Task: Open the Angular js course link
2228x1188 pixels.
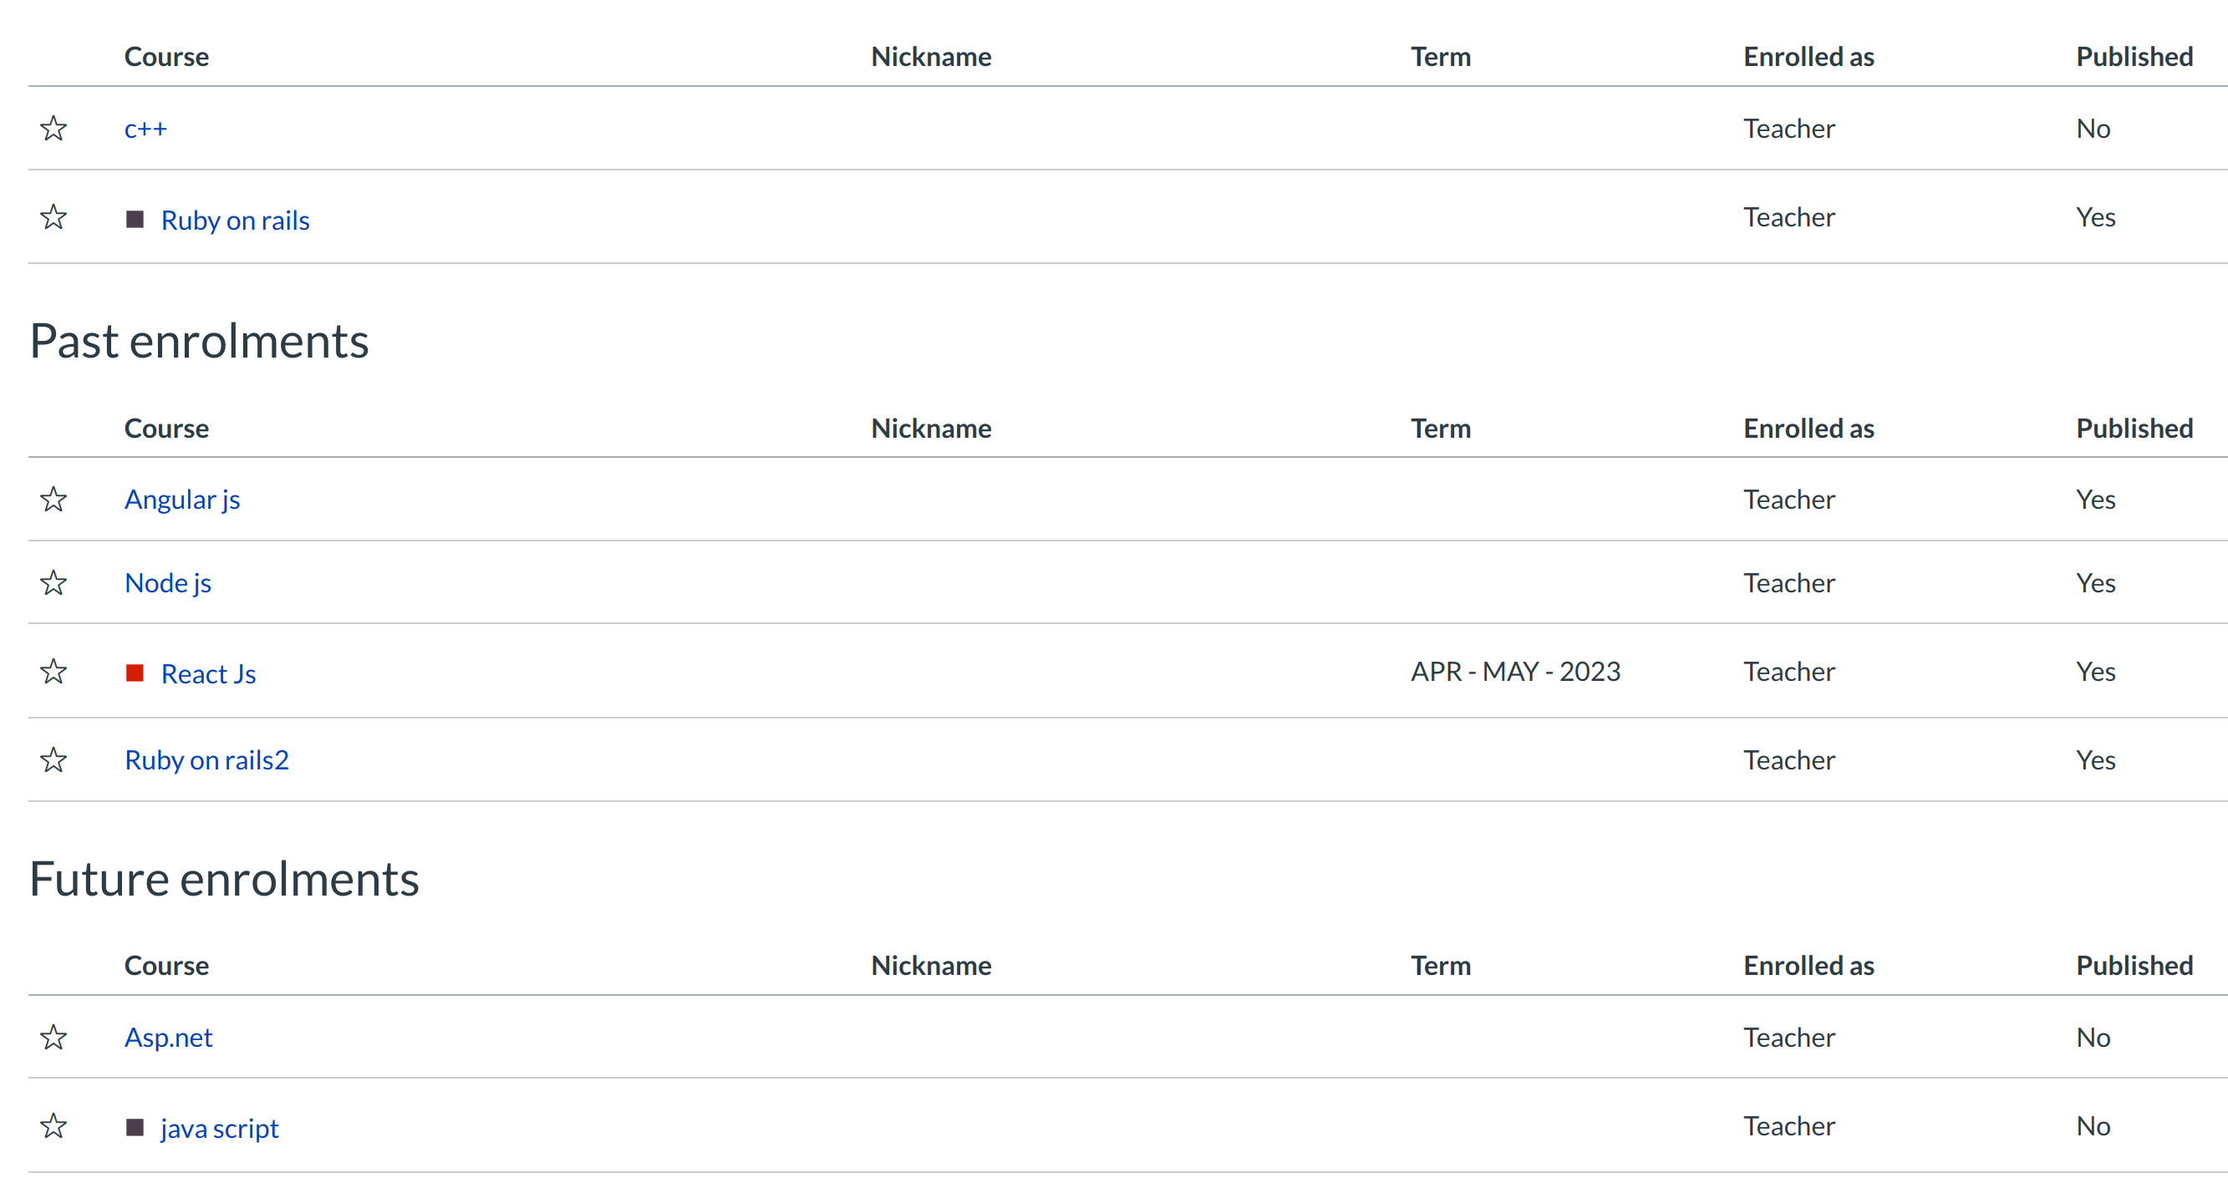Action: [181, 500]
